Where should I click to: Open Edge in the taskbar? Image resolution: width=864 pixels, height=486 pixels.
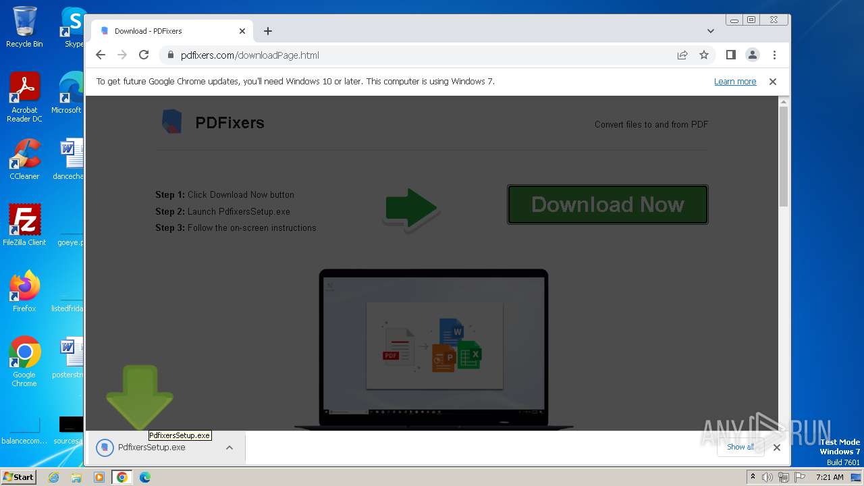pyautogui.click(x=144, y=477)
